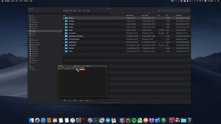Screen dimensions: 221x124
Task: Open Calendar in the Dock
Action: click(x=55, y=120)
